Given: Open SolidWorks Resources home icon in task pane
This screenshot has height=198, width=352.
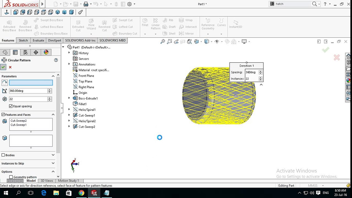Looking at the screenshot, I should coord(348,56).
